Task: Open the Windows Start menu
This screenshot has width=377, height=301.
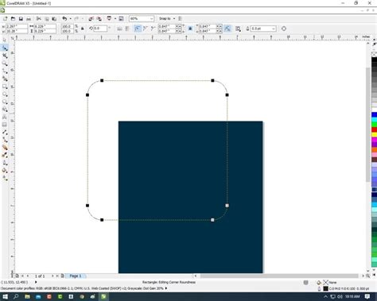Action: click(x=5, y=296)
